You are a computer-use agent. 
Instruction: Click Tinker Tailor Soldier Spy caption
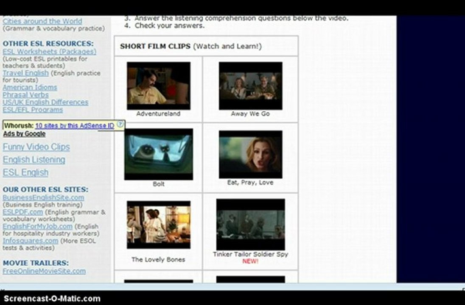coord(250,254)
